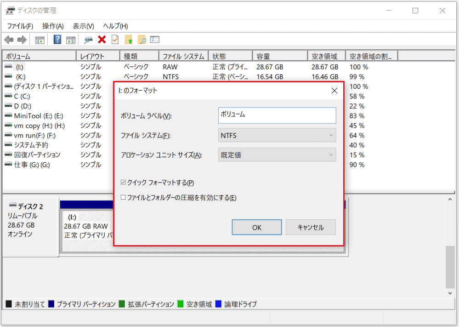Open the アロケーション ユニット サイズ dropdown
The width and height of the screenshot is (459, 327).
331,155
